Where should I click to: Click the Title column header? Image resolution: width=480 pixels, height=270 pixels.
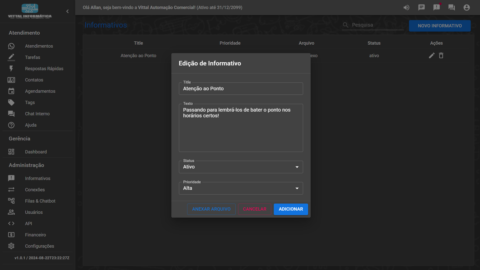point(138,43)
